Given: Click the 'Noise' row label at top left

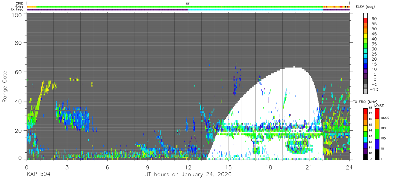Looking at the screenshot, I should coord(19,6).
